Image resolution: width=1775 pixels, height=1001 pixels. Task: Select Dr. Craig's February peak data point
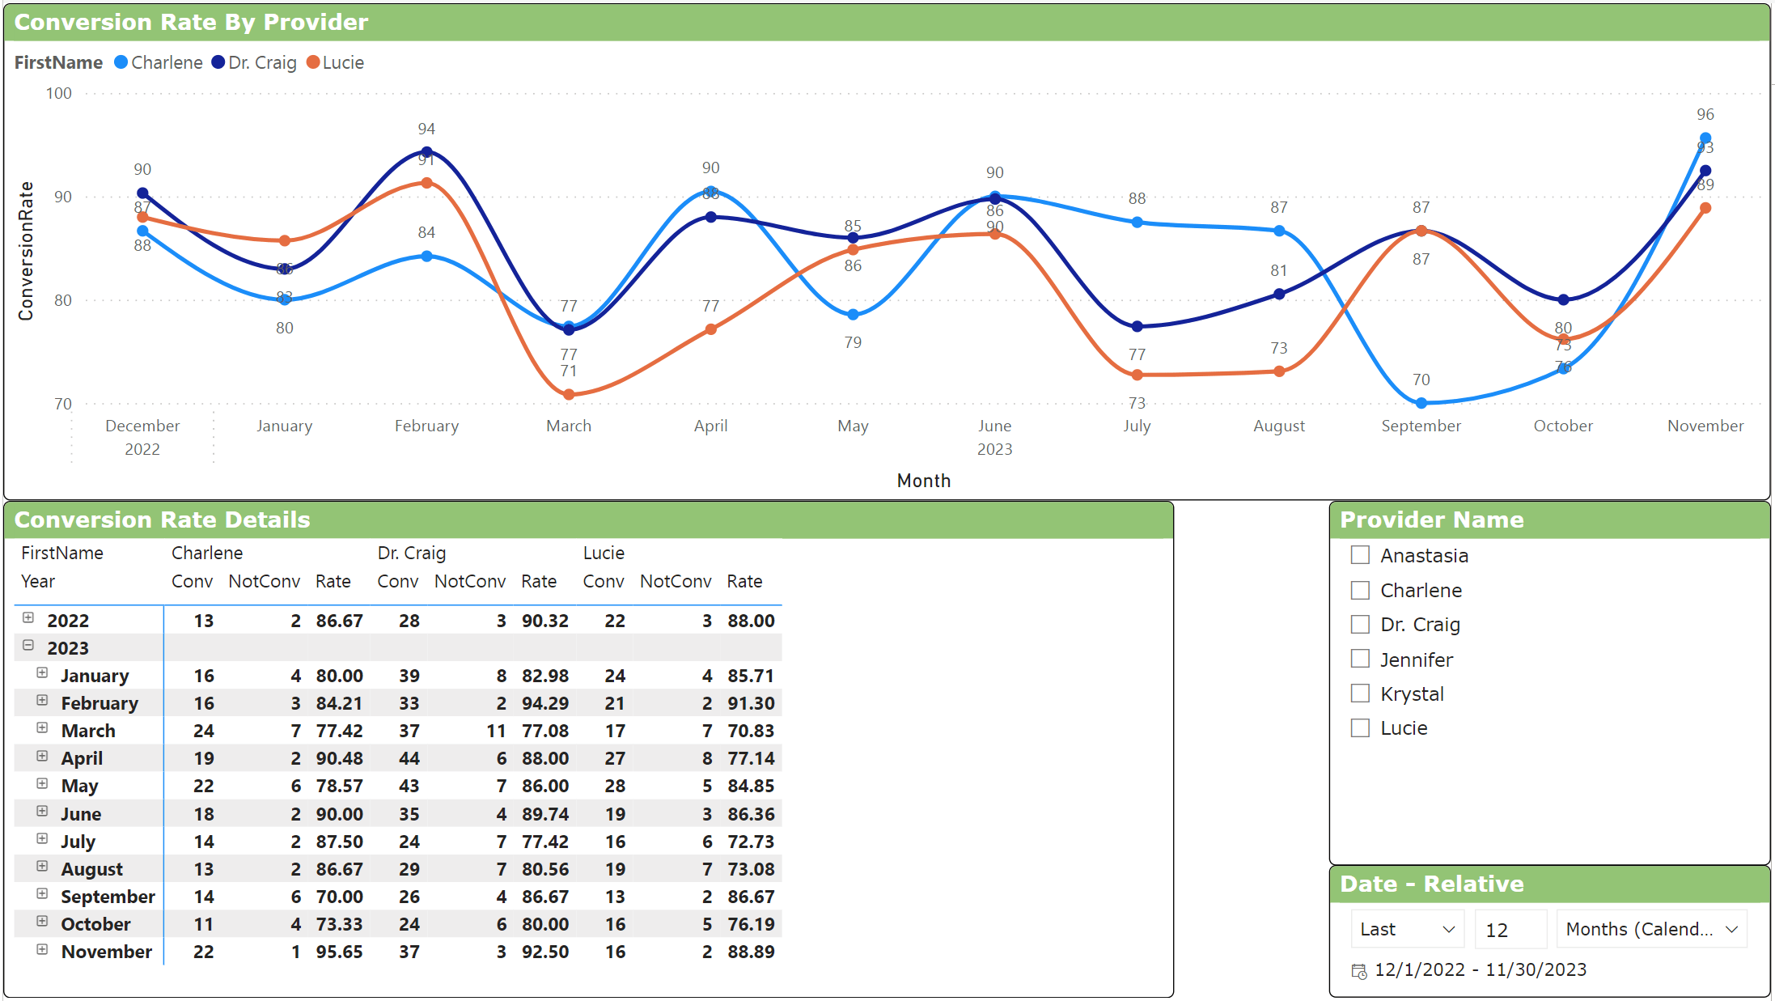point(426,151)
